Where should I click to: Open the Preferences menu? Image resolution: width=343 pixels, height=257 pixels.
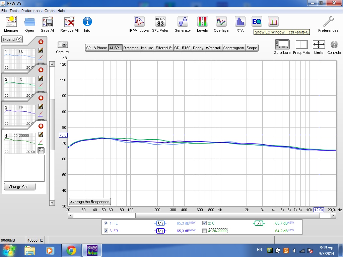click(31, 11)
